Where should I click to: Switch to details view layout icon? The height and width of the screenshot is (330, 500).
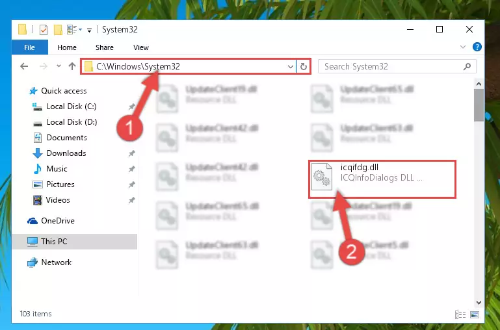(x=460, y=314)
